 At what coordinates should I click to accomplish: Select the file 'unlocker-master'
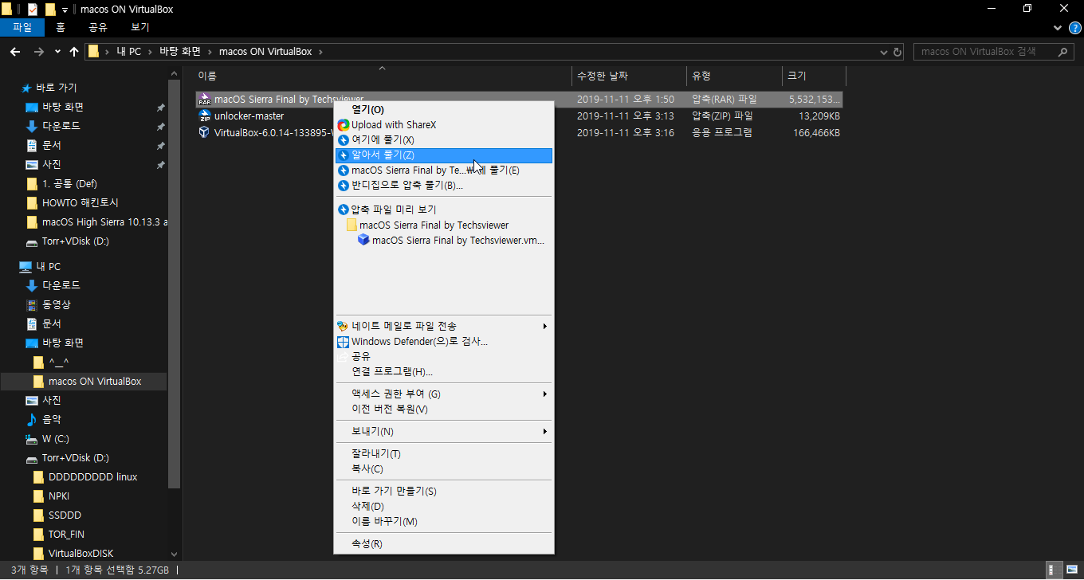coord(249,116)
